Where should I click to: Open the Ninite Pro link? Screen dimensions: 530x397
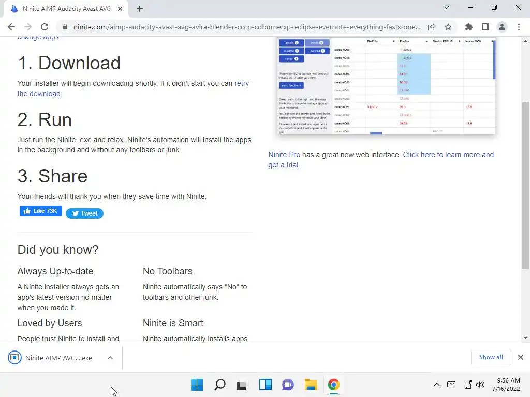click(x=284, y=155)
